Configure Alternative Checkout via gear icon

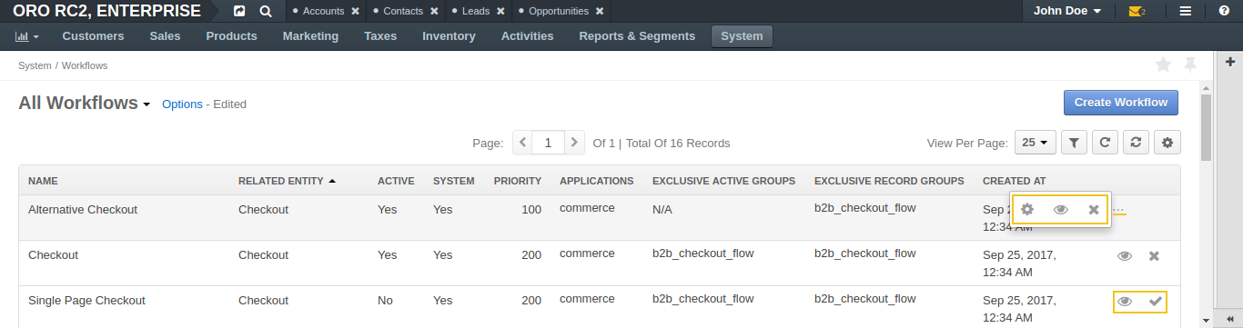coord(1027,210)
